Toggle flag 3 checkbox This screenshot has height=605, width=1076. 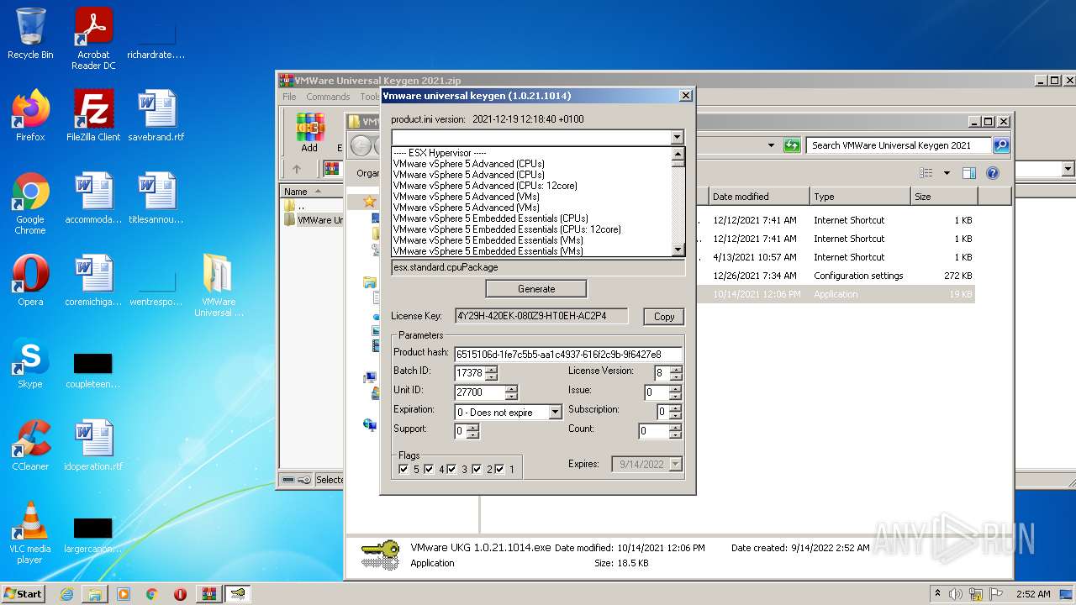point(451,469)
